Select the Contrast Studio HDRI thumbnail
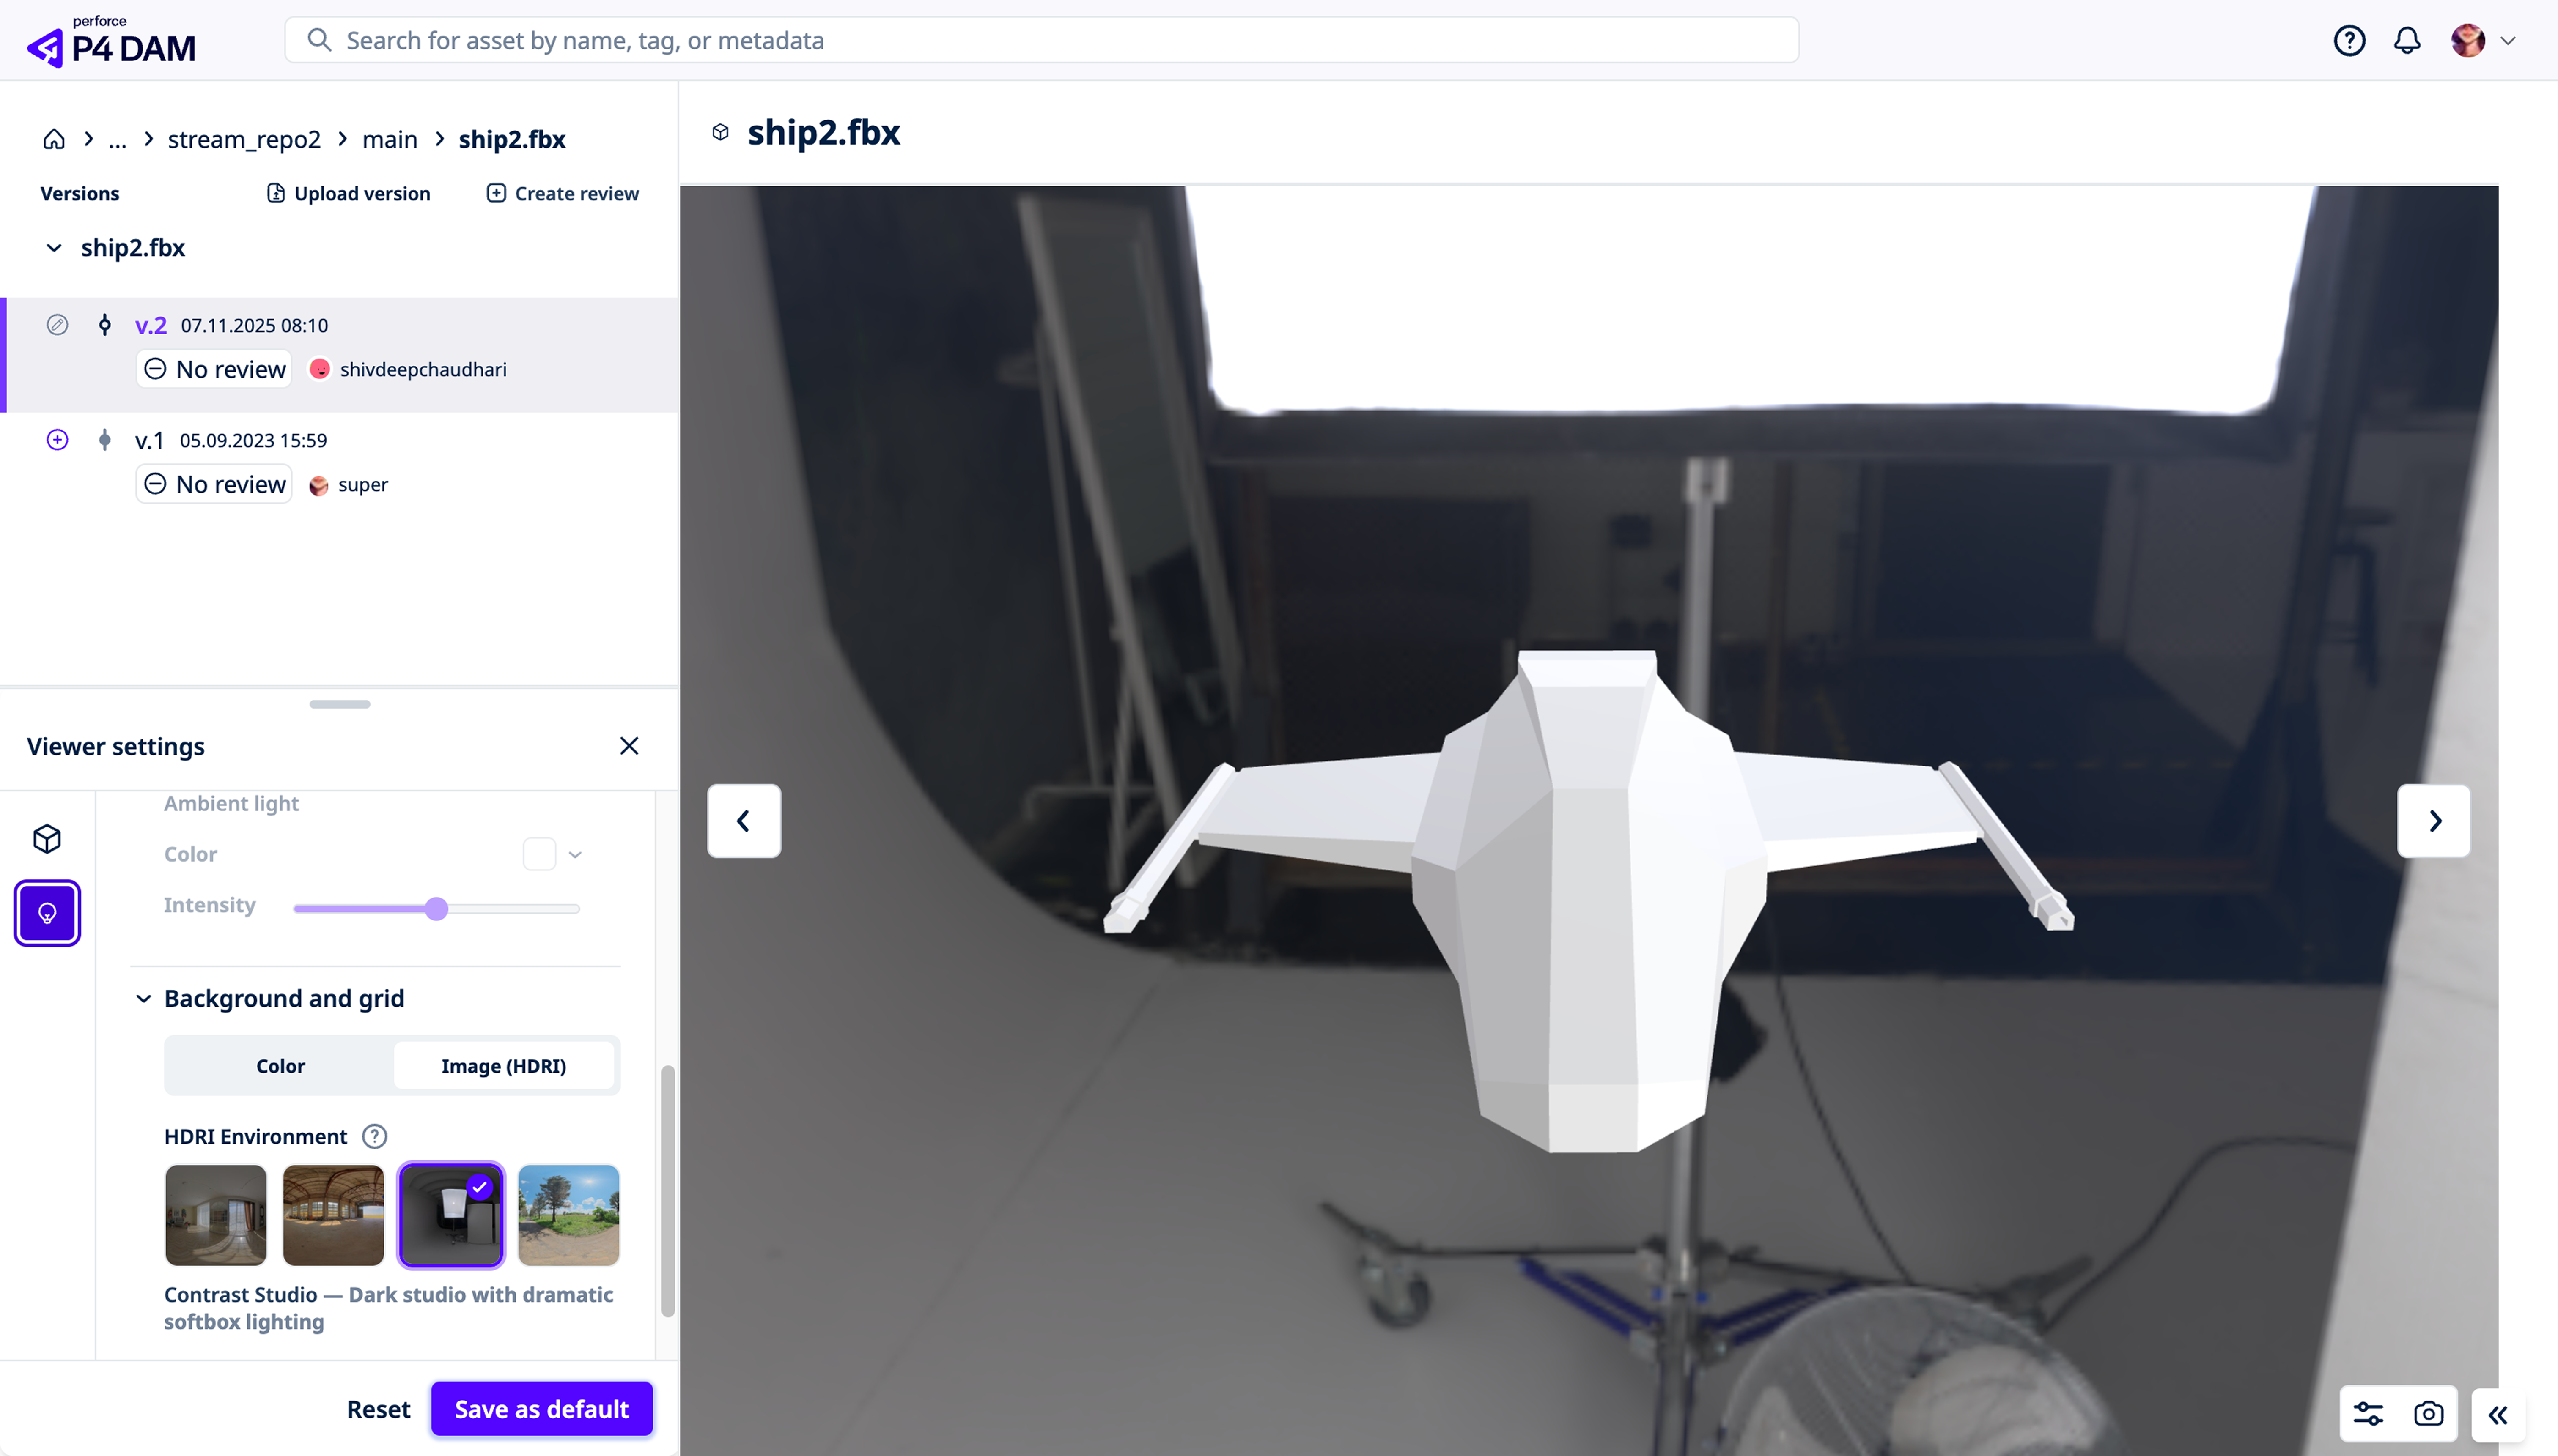2558x1456 pixels. (451, 1215)
